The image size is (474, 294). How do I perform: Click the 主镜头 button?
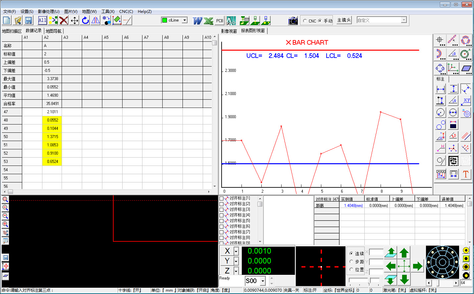(x=344, y=20)
